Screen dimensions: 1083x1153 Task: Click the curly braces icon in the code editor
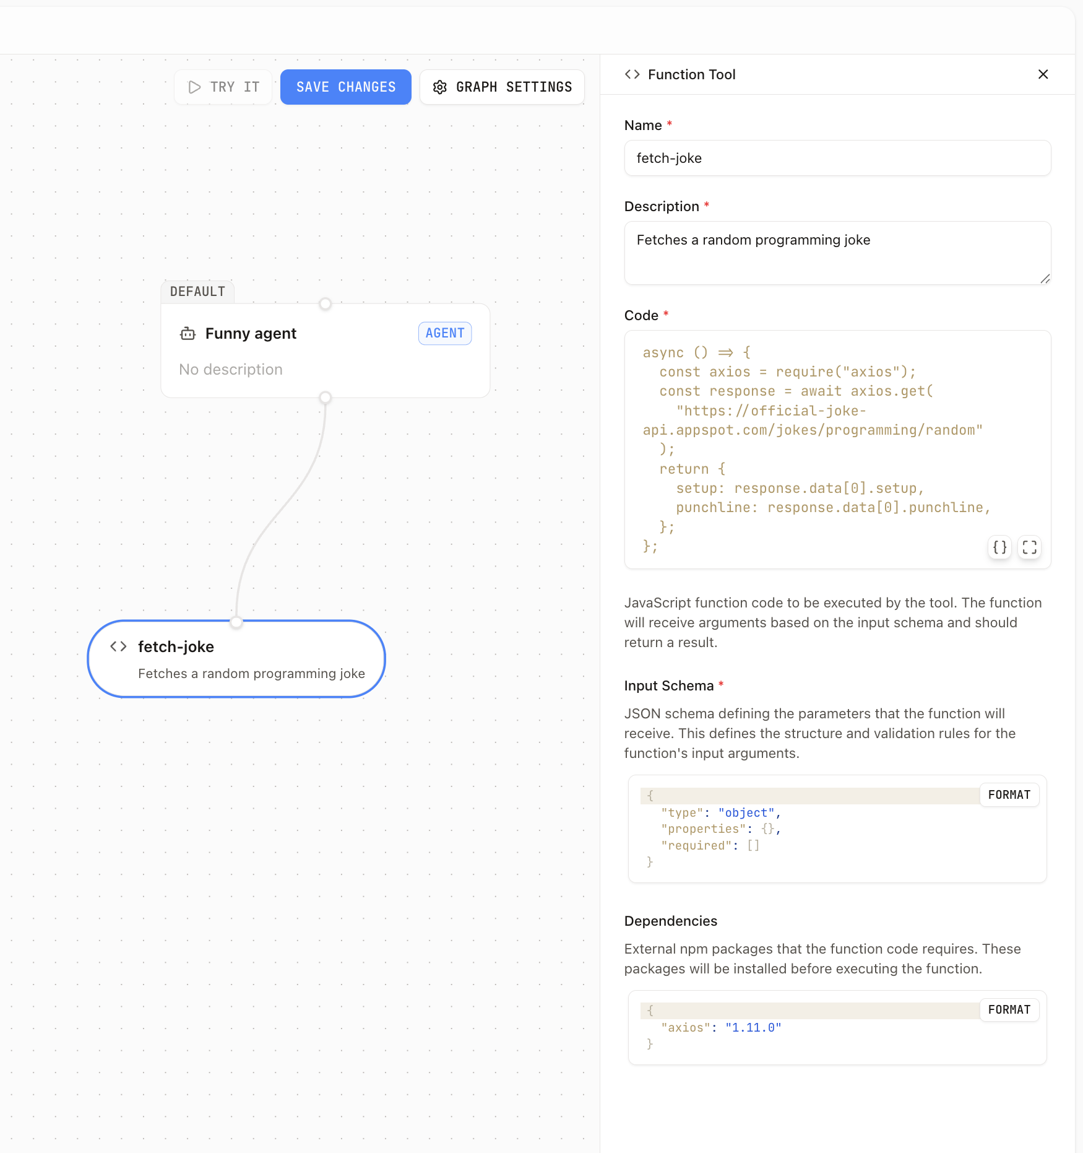(999, 547)
